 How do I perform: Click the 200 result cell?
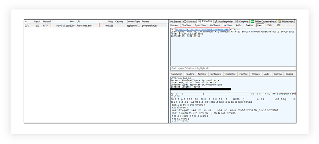point(37,26)
